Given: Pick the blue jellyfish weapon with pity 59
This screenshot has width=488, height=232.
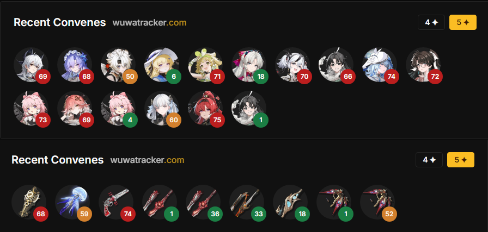Looking at the screenshot, I should pyautogui.click(x=72, y=202).
